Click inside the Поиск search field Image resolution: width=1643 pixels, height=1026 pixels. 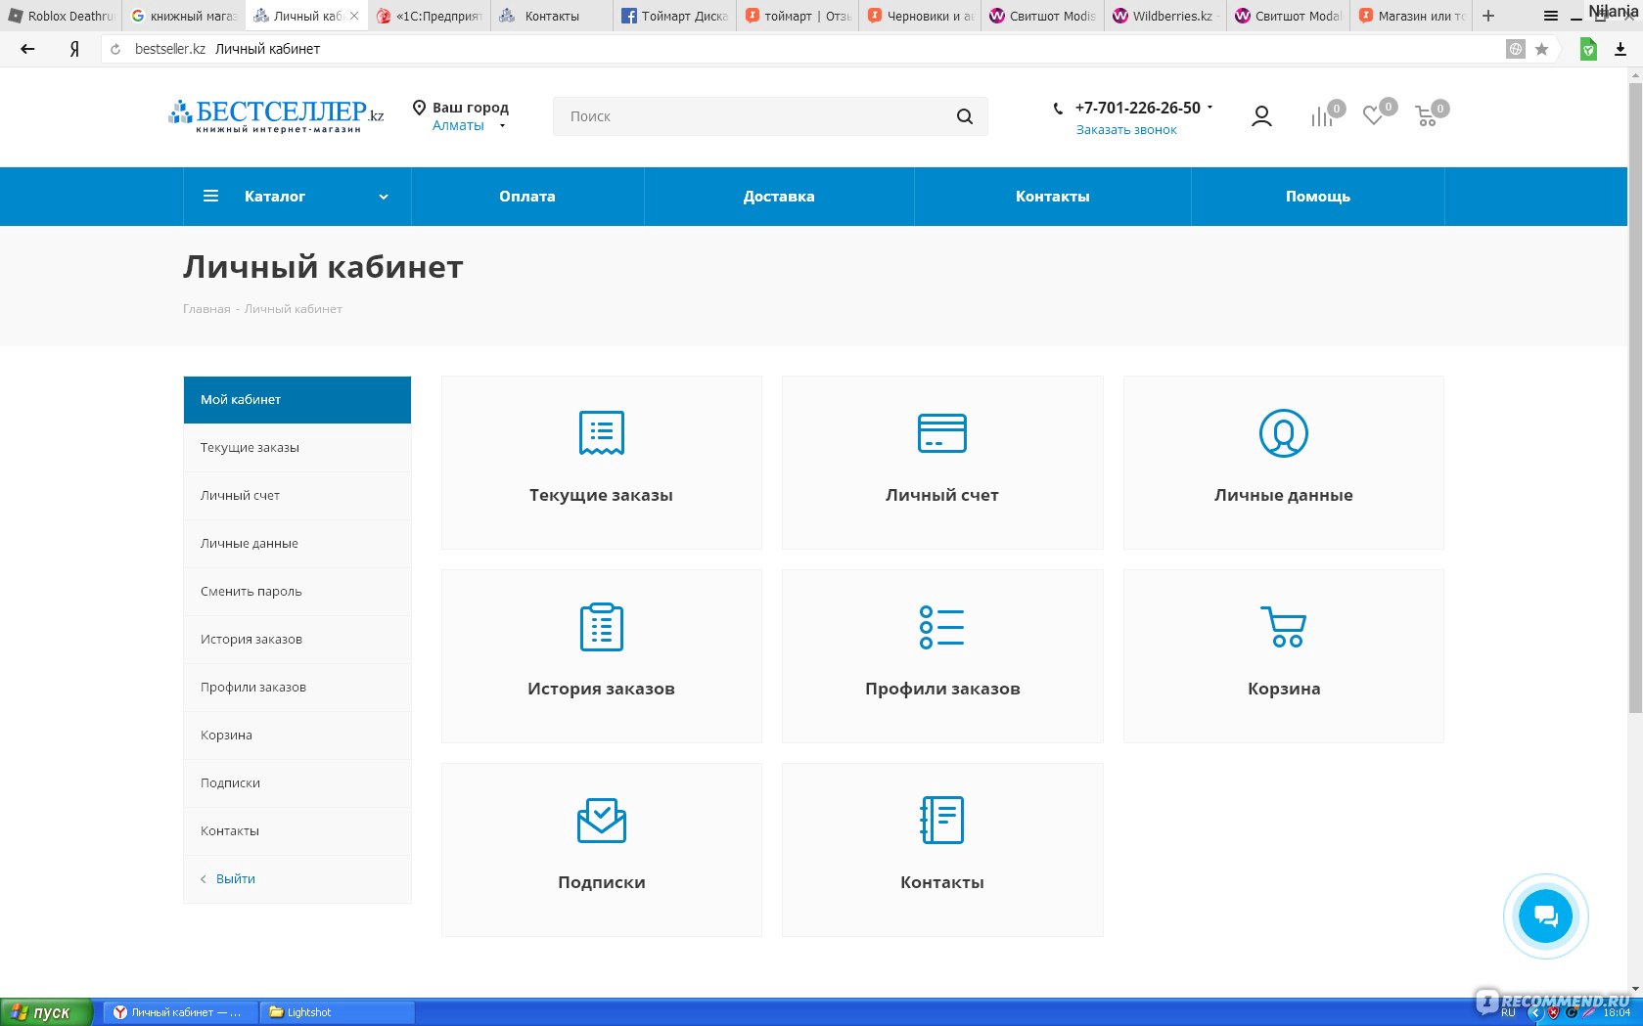pyautogui.click(x=753, y=116)
